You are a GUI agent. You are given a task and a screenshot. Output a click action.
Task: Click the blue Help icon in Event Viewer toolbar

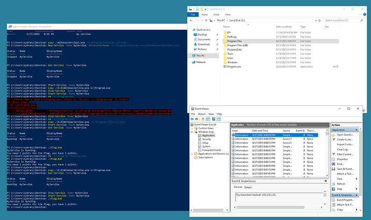coord(213,119)
